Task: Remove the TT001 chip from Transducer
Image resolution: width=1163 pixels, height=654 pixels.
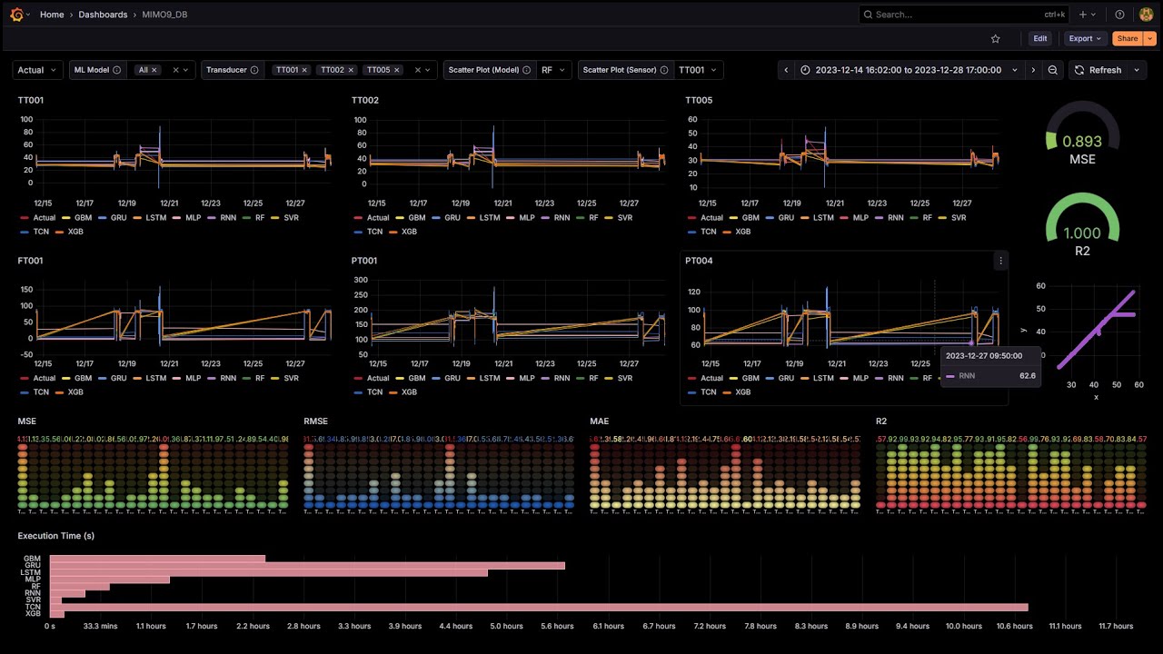Action: pyautogui.click(x=304, y=70)
